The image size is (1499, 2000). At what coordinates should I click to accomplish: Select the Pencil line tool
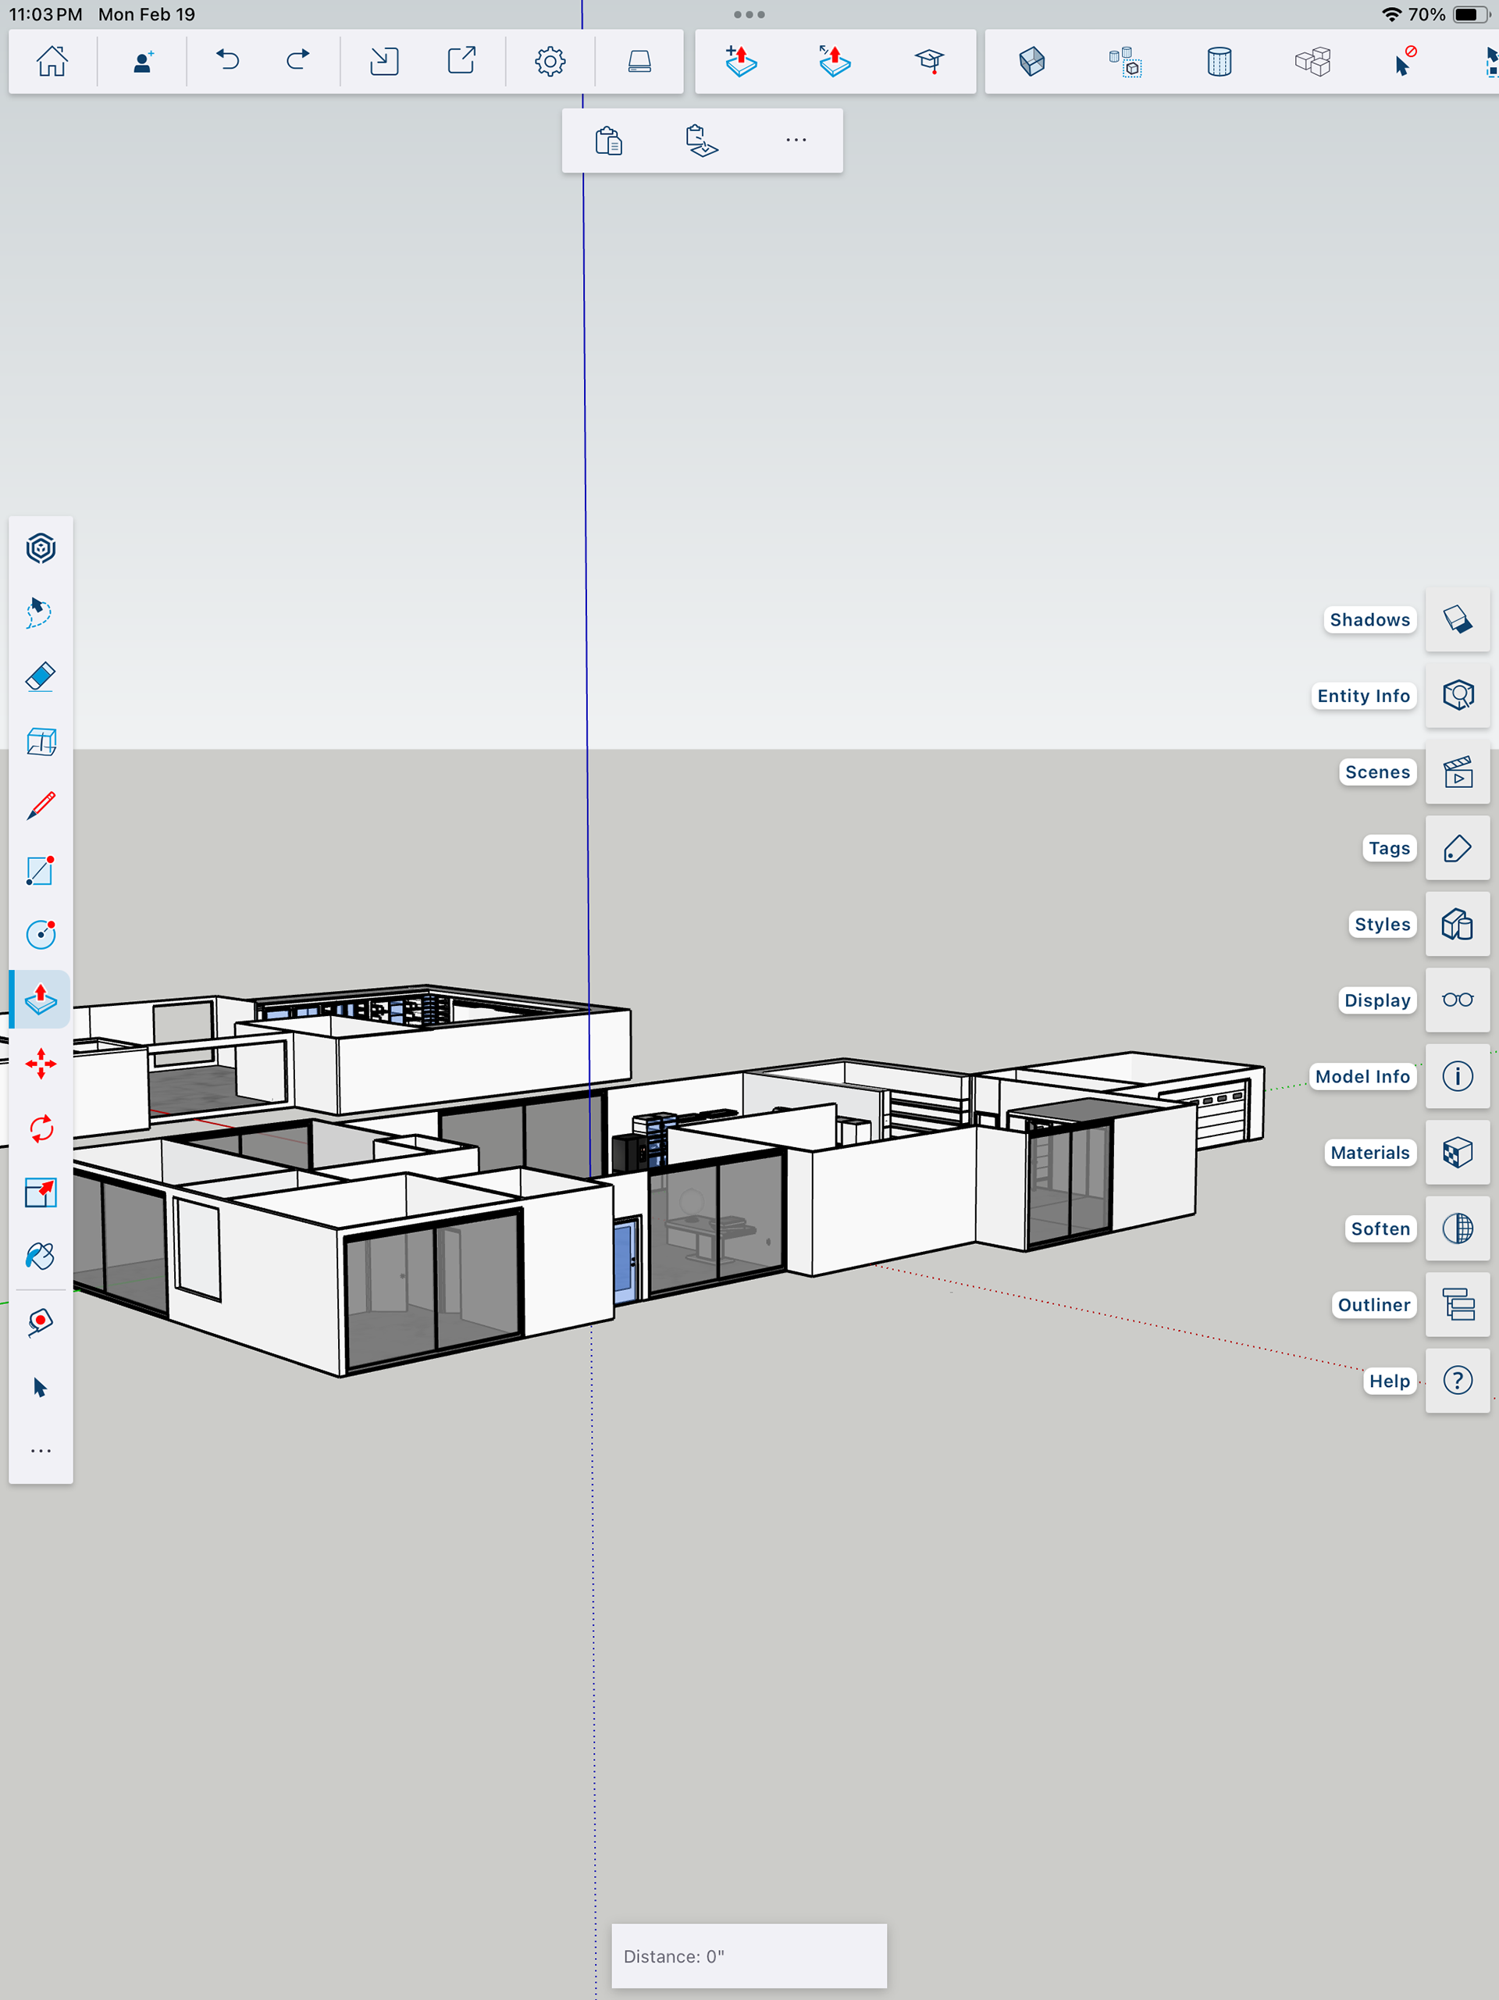pos(41,804)
